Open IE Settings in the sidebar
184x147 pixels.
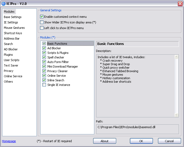tap(11, 22)
